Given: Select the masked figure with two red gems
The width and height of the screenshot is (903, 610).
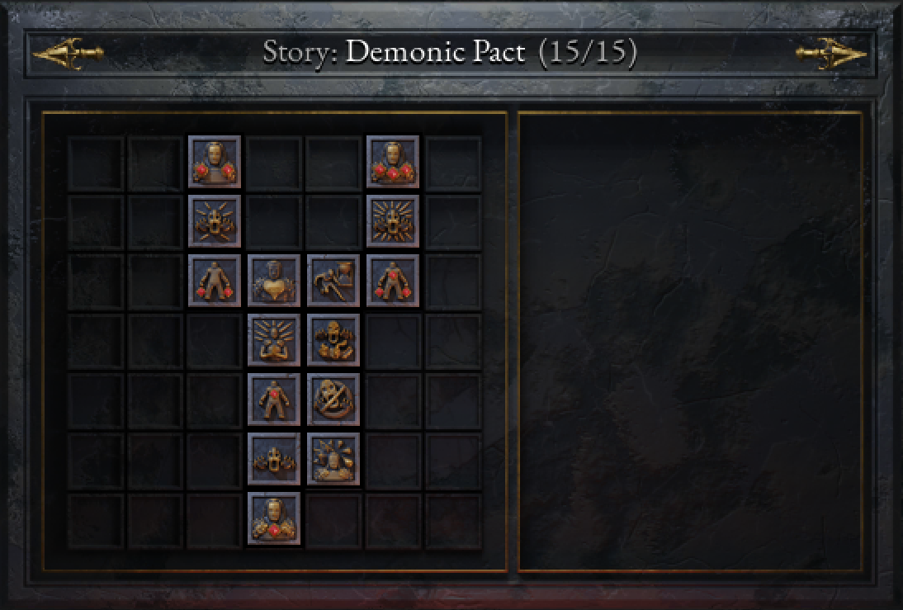Looking at the screenshot, I should [x=215, y=162].
